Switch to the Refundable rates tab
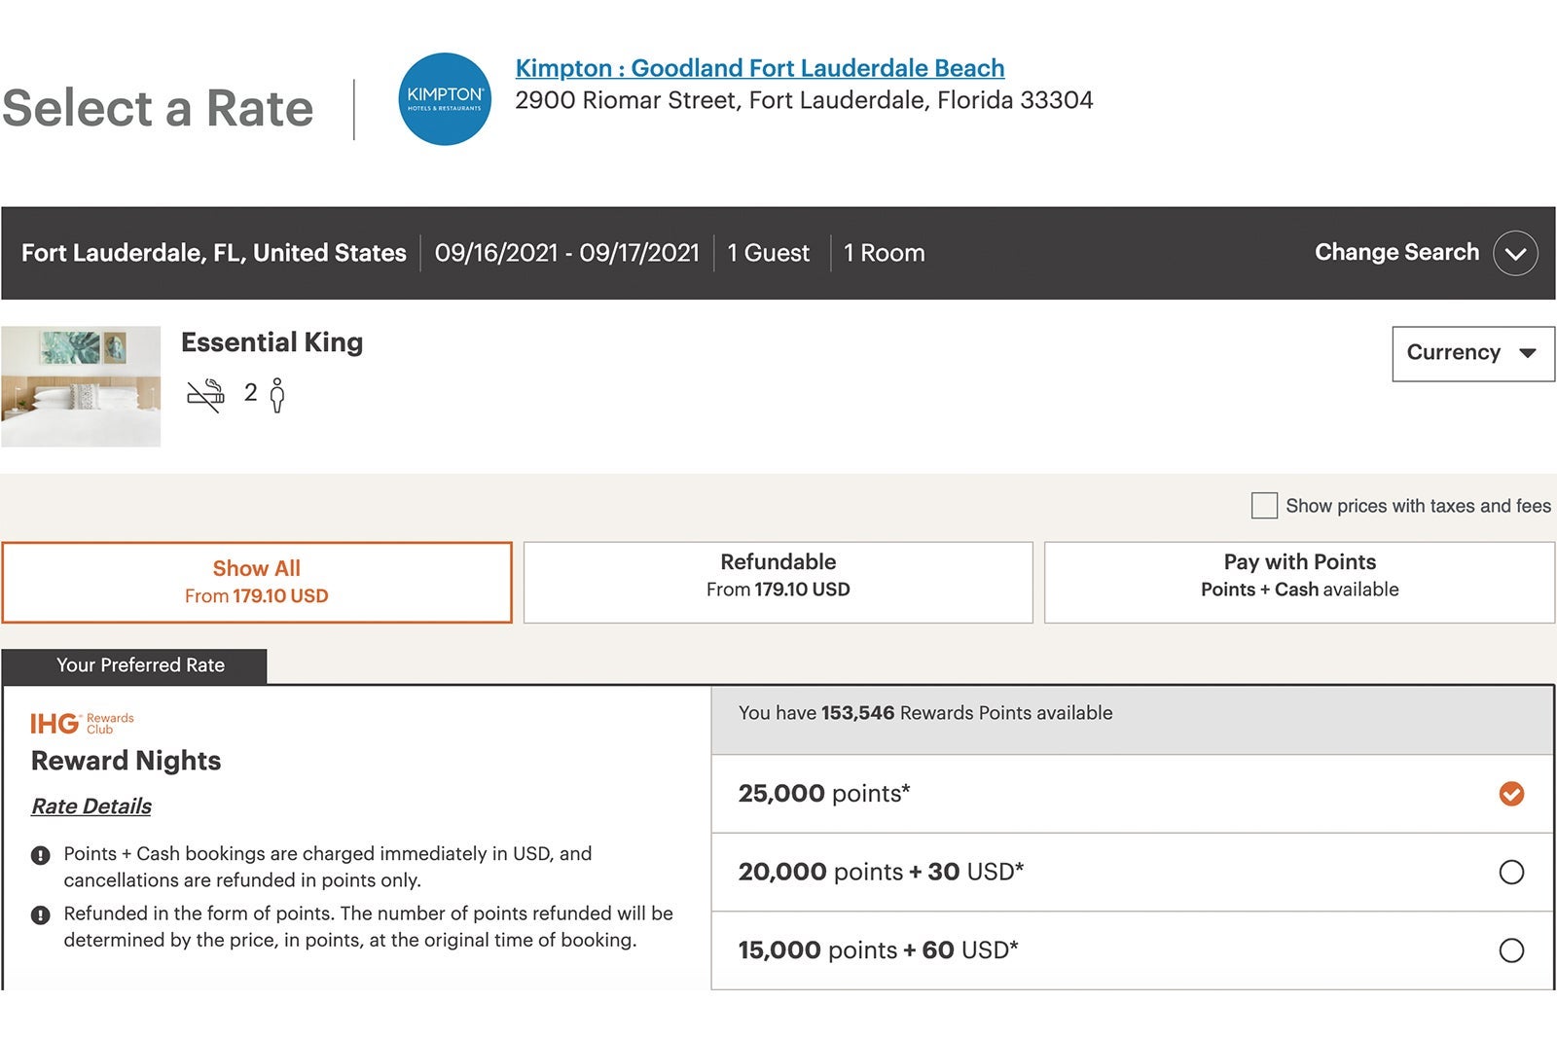Screen dimensions: 1557x1038 click(778, 582)
